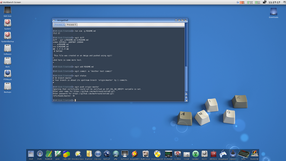Viewport: 286px width, 161px height.
Task: Select the Process 3 tab
Action: pos(59,25)
